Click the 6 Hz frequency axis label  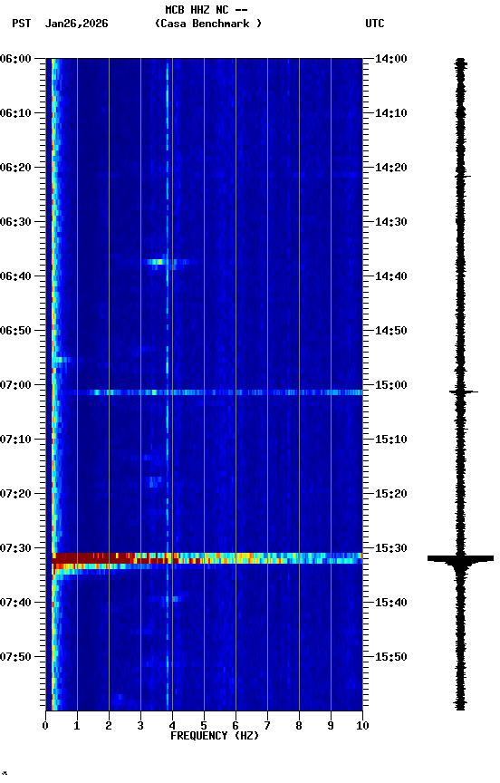[236, 726]
